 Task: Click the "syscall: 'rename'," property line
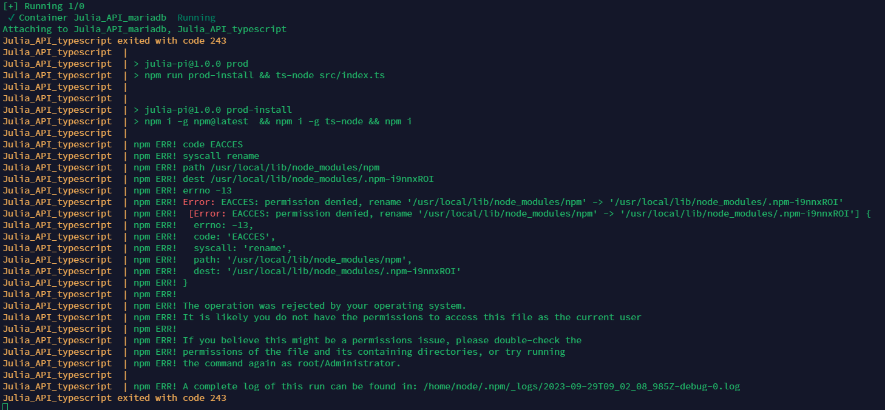point(243,248)
